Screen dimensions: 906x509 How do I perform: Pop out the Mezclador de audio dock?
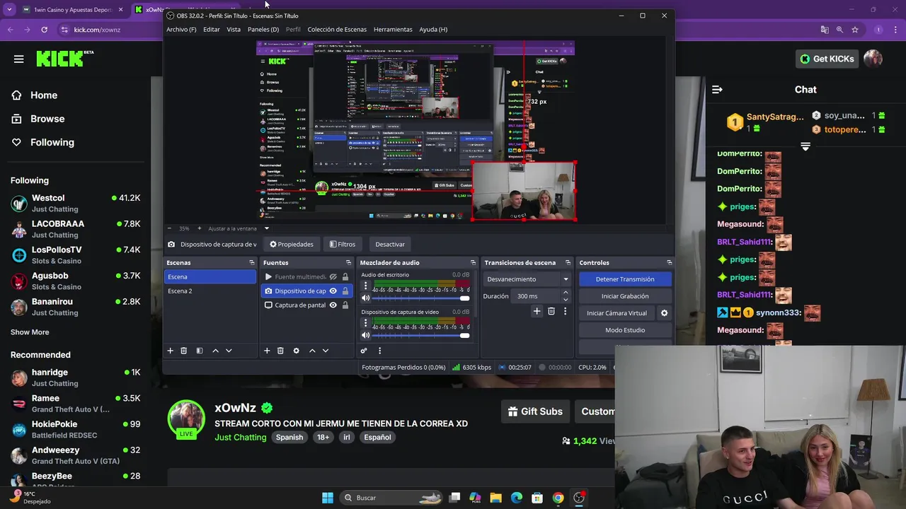click(x=473, y=263)
